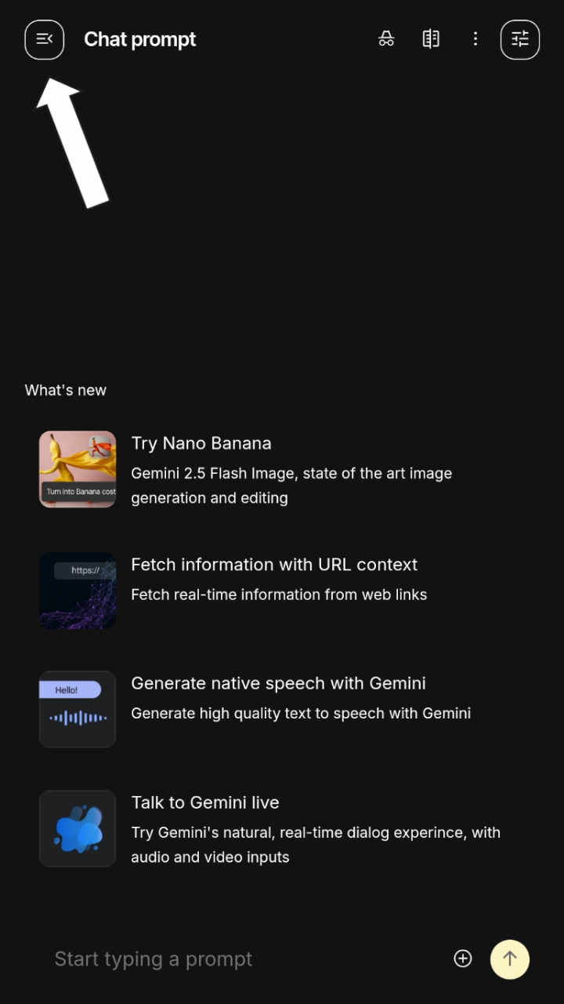
Task: Open the overflow three-dot menu
Action: [x=475, y=38]
